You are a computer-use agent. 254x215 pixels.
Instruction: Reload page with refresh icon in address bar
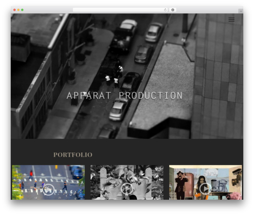pyautogui.click(x=165, y=10)
